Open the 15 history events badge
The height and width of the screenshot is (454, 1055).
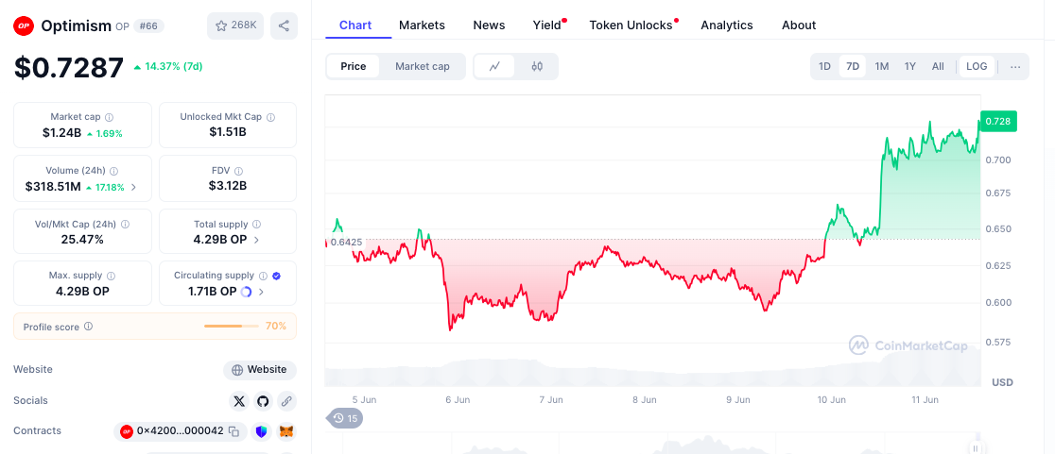tap(345, 418)
